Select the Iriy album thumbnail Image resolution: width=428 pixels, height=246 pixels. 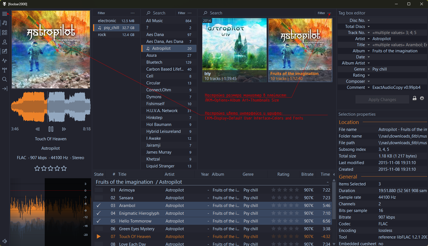pos(234,50)
